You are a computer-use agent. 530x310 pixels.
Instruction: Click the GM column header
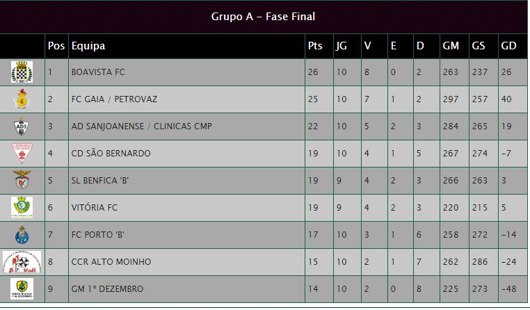pos(451,47)
